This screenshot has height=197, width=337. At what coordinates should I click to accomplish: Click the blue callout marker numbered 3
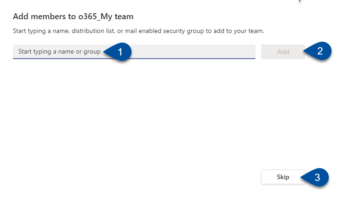click(315, 177)
